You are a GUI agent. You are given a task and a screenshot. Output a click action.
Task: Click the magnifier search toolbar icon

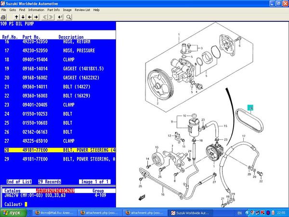pyautogui.click(x=68, y=17)
